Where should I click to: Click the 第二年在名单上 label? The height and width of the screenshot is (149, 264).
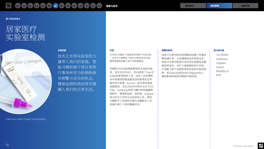coord(13,19)
